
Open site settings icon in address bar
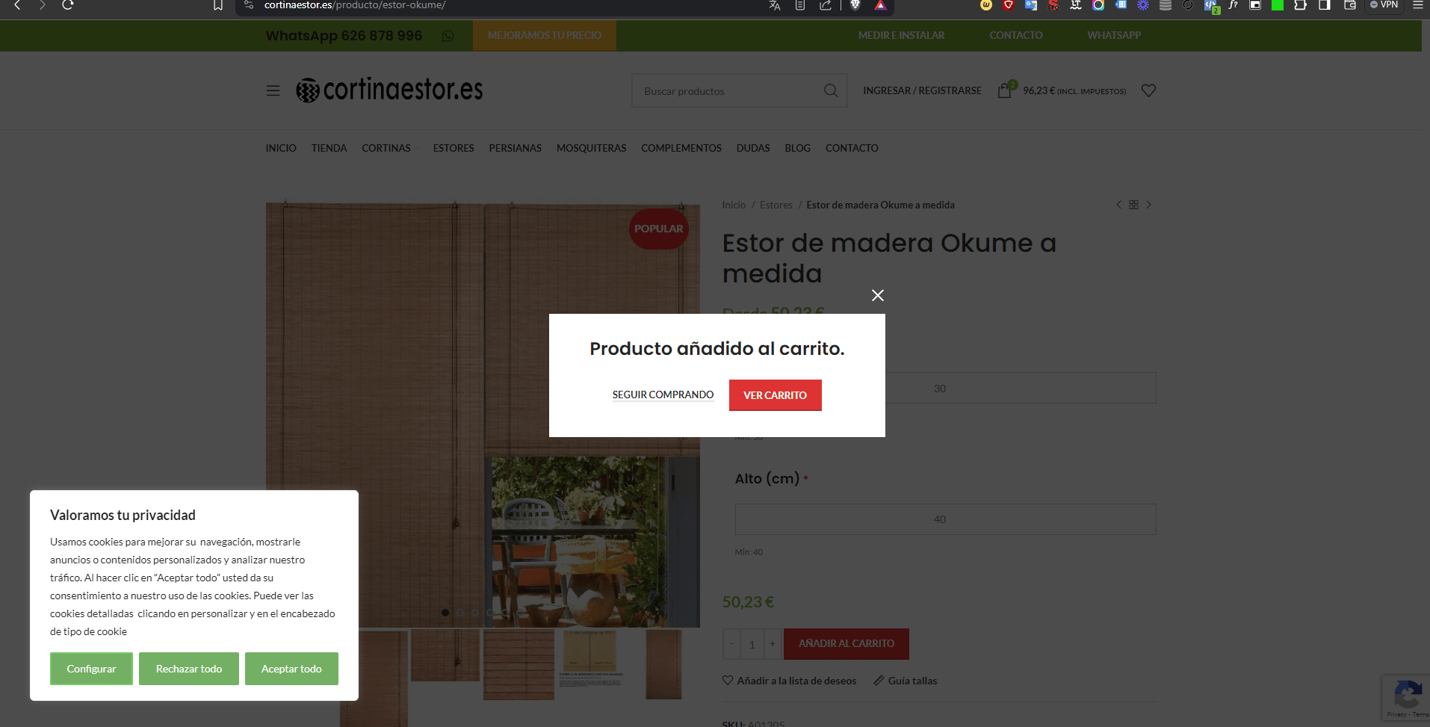pos(249,5)
